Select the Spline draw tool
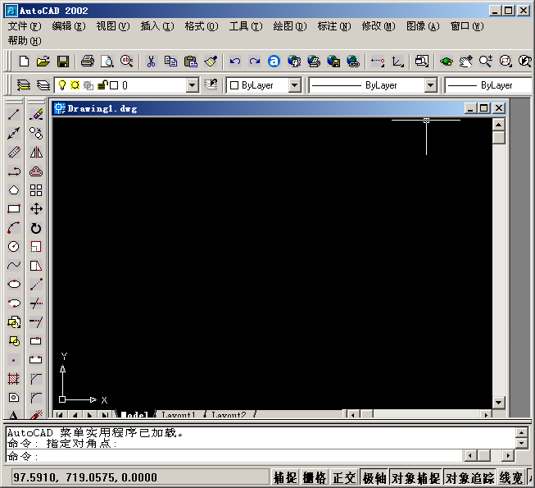Image resolution: width=535 pixels, height=488 pixels. pyautogui.click(x=14, y=266)
